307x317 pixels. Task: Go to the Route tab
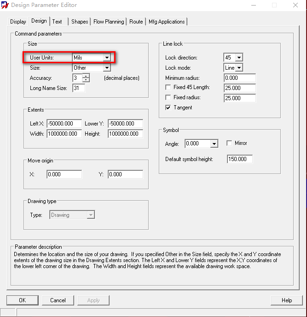point(136,22)
